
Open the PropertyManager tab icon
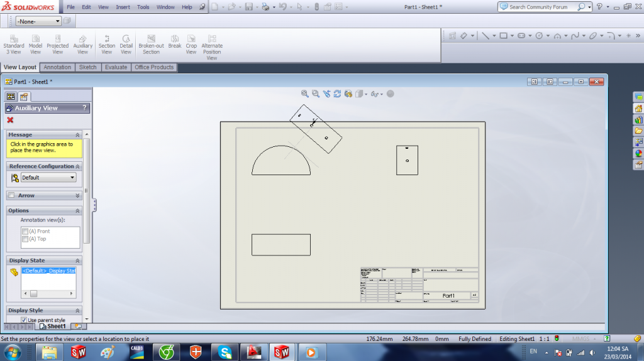click(24, 97)
